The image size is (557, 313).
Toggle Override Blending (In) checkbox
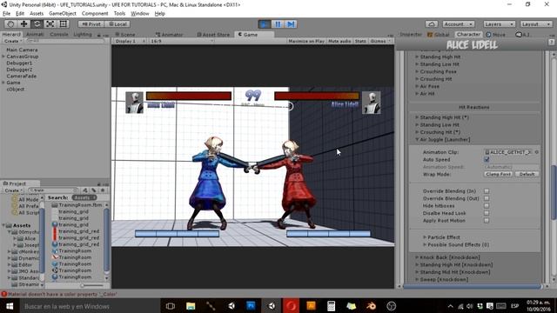click(x=487, y=191)
